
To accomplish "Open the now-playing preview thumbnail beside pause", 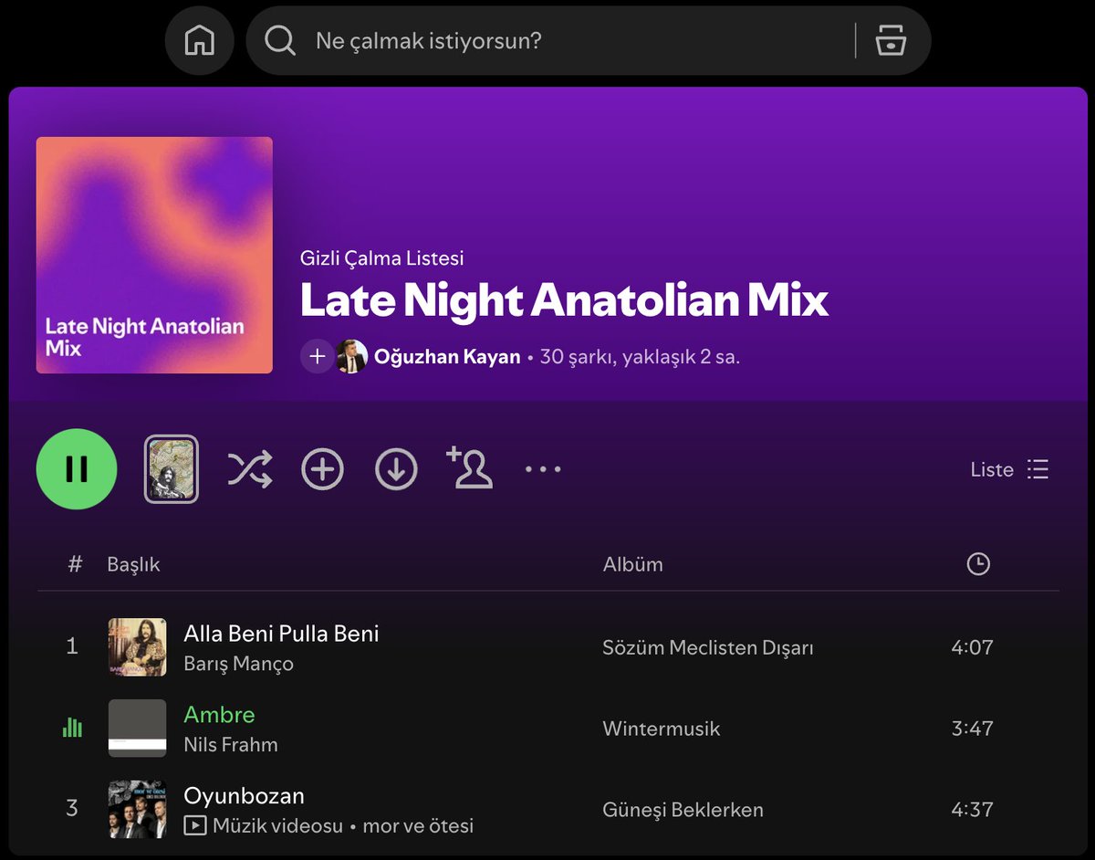I will pos(172,469).
